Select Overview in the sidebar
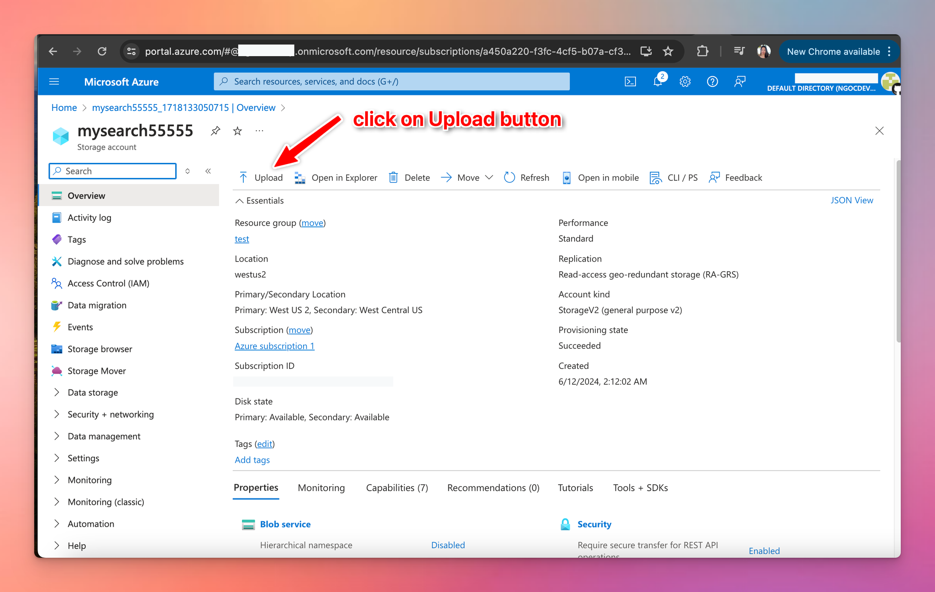 [x=129, y=195]
